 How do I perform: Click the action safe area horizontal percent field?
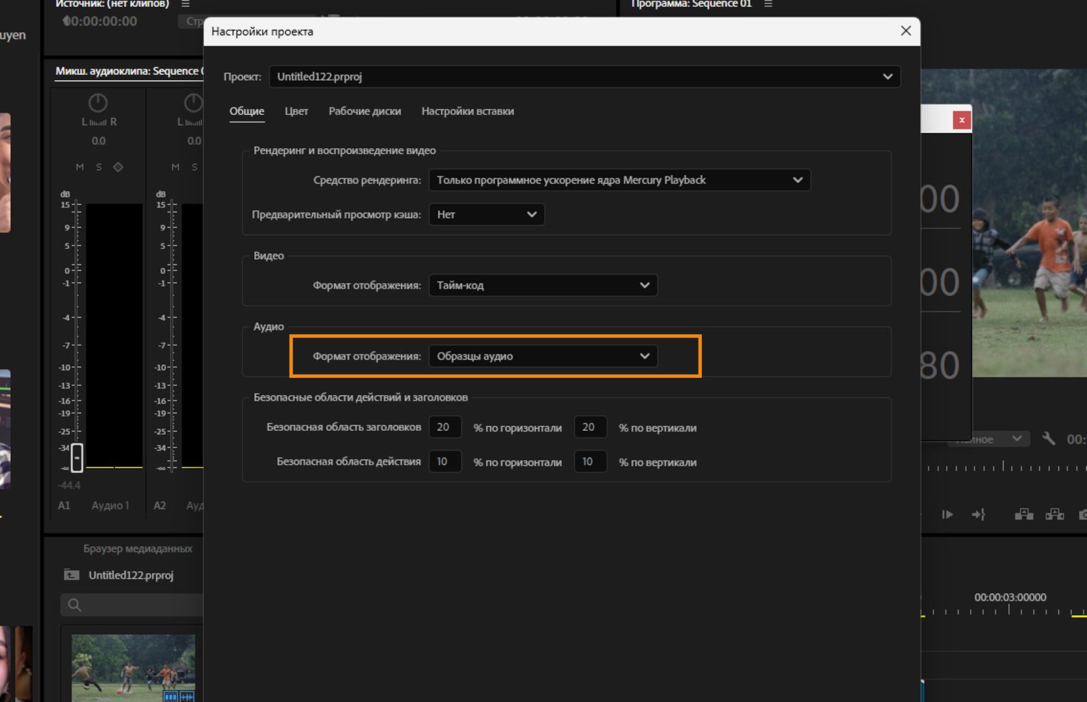pyautogui.click(x=445, y=462)
